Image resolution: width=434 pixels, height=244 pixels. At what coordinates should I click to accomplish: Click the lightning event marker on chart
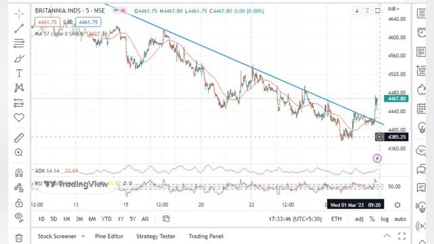click(x=377, y=158)
